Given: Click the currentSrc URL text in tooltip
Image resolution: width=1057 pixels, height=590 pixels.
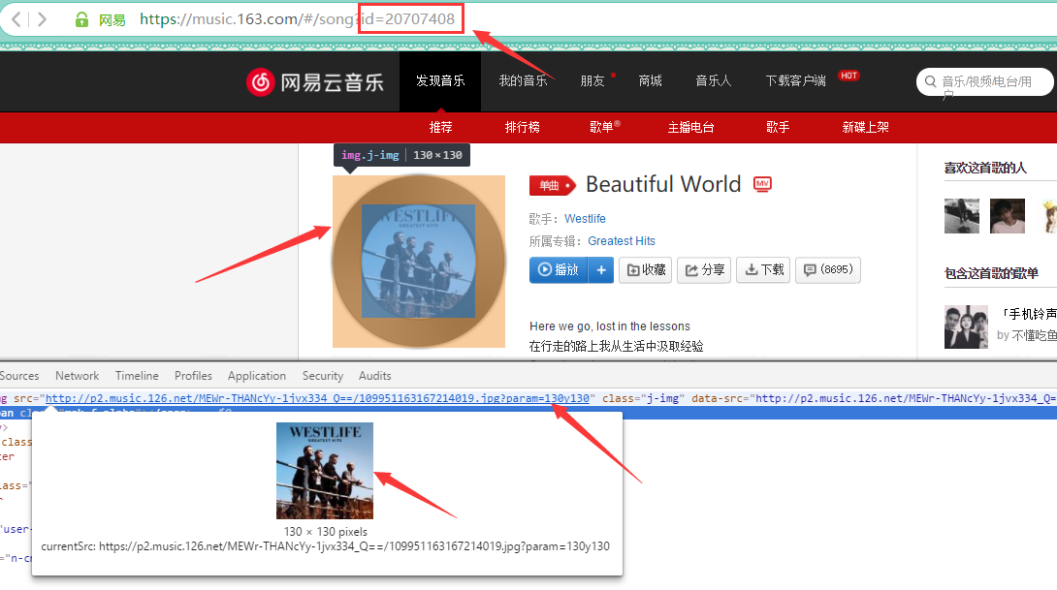Looking at the screenshot, I should click(326, 546).
